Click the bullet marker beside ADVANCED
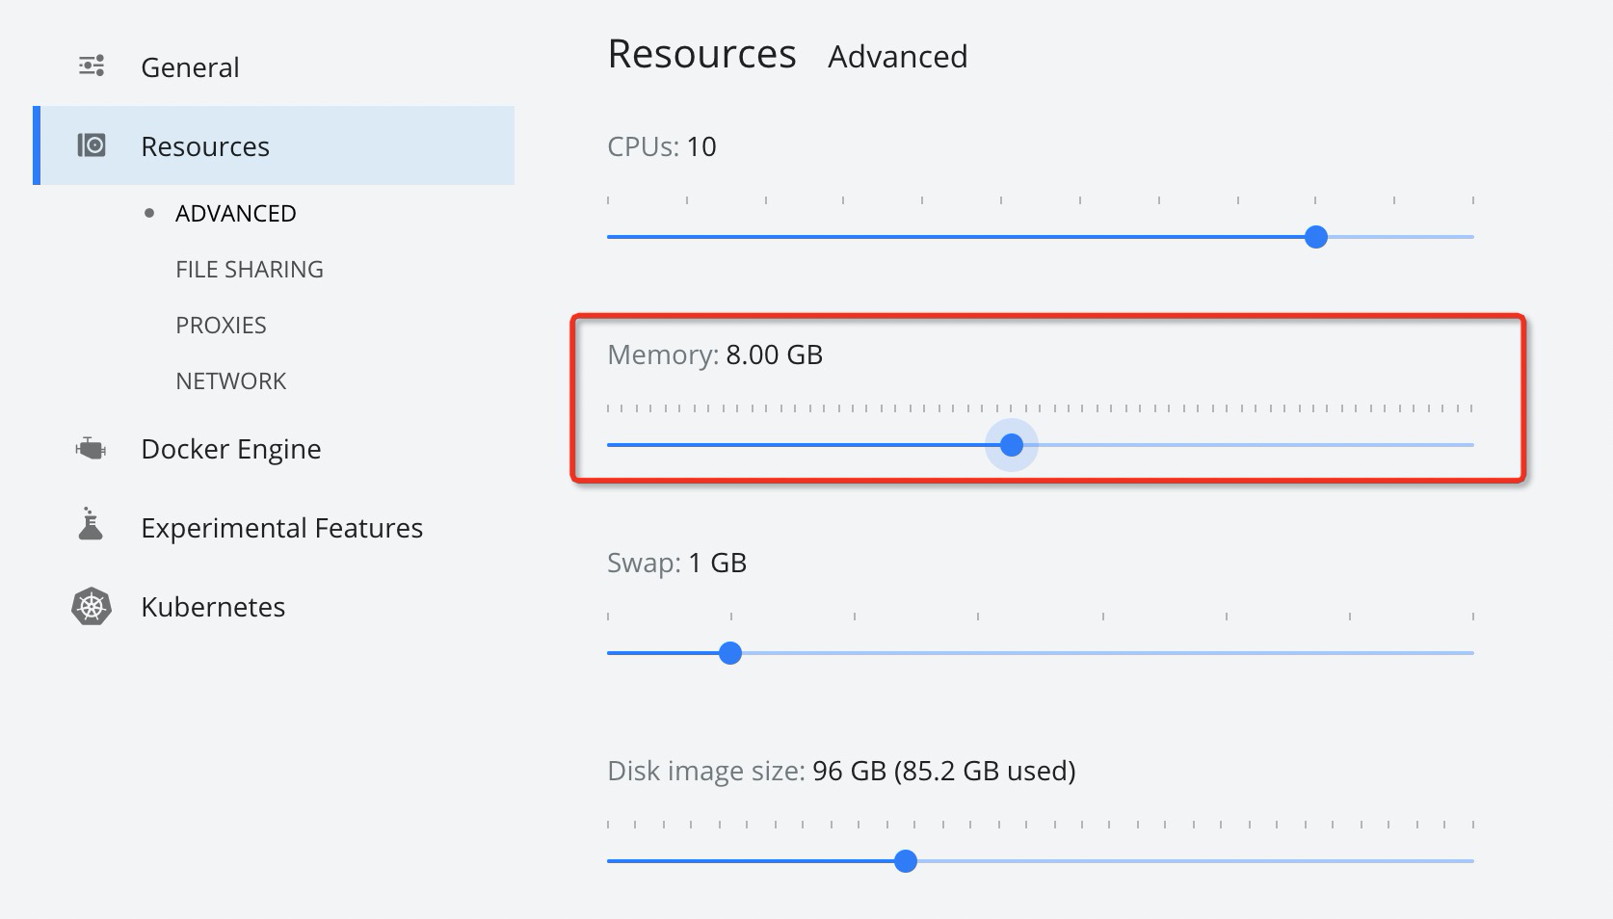Screen dimensions: 1613x919 [x=149, y=214]
